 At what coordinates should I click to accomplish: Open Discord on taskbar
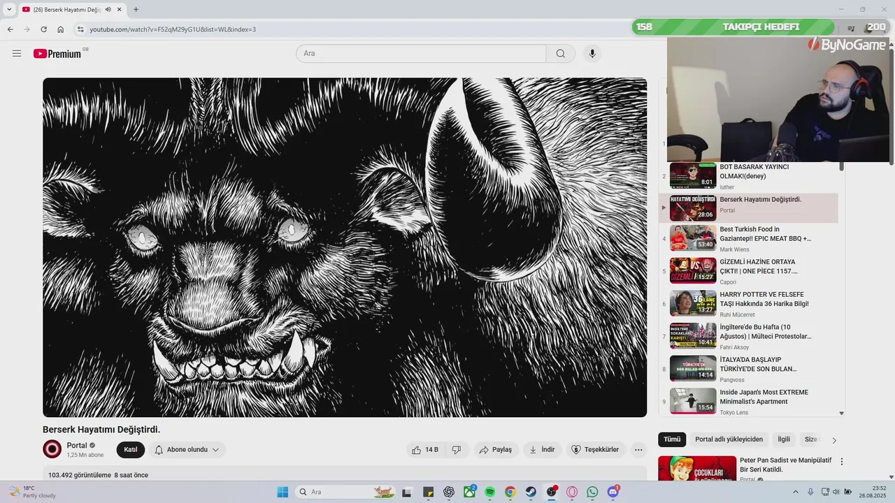pyautogui.click(x=613, y=492)
